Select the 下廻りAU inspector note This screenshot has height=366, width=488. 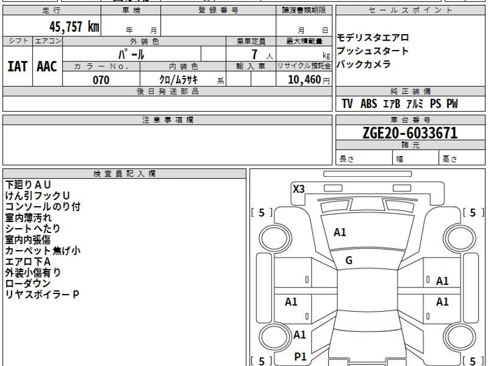[x=28, y=185]
